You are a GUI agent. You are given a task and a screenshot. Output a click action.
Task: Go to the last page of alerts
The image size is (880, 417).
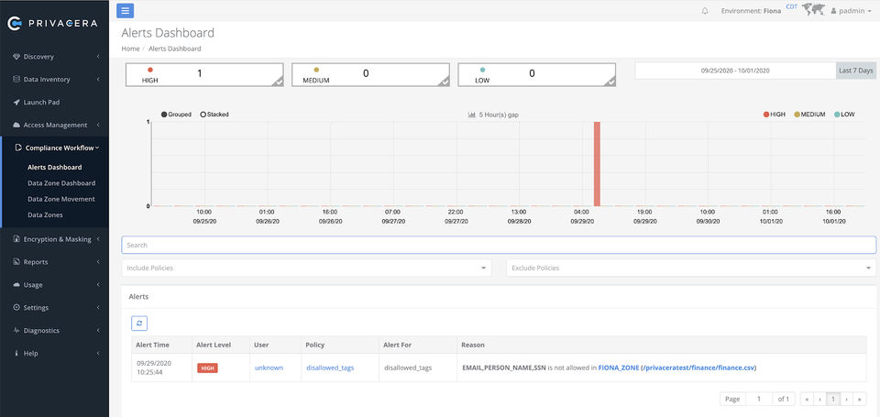tap(860, 399)
